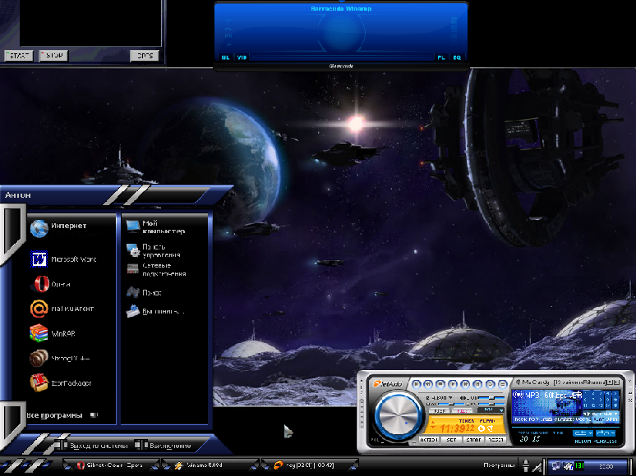Open Панель управления in start menu

(x=154, y=250)
